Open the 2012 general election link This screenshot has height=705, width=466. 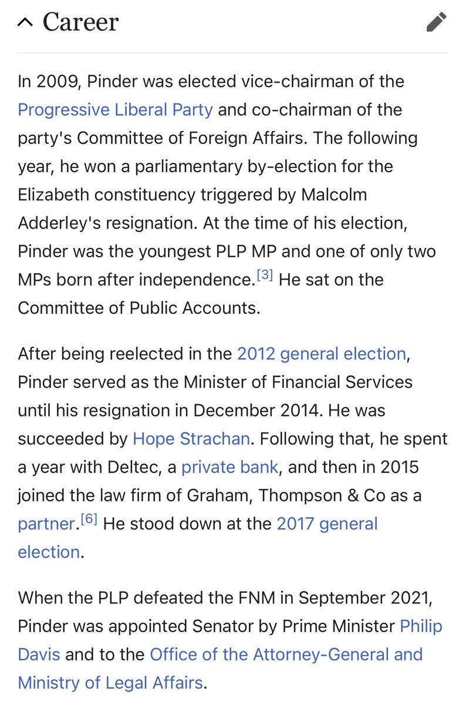[321, 354]
